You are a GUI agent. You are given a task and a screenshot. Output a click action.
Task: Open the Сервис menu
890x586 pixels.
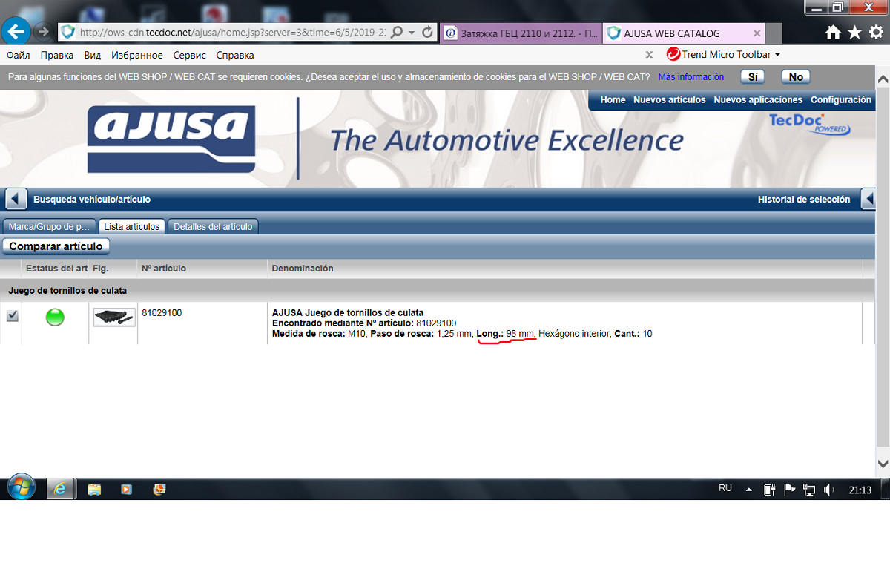click(x=190, y=55)
